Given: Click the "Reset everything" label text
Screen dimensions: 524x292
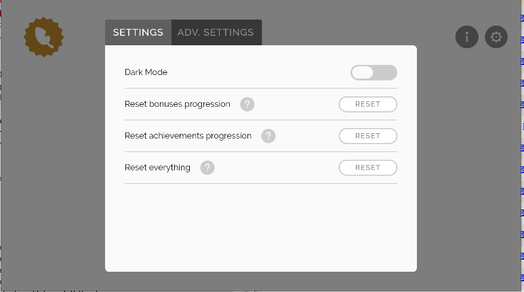Looking at the screenshot, I should point(157,168).
